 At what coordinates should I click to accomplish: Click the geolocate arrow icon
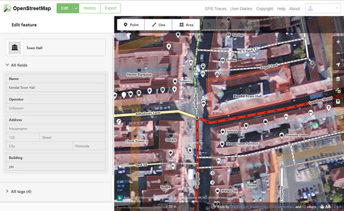click(x=338, y=64)
